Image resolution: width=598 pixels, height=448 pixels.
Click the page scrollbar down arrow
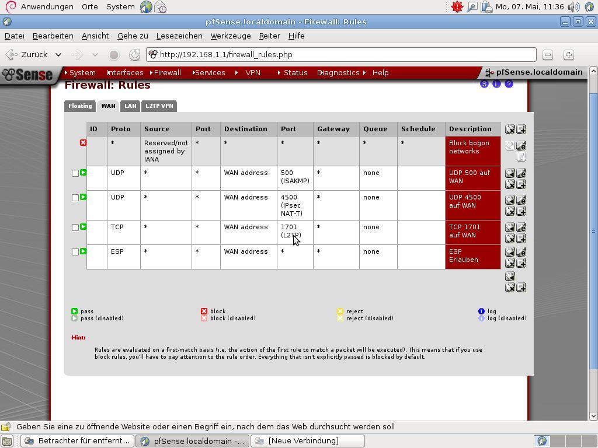click(x=593, y=416)
